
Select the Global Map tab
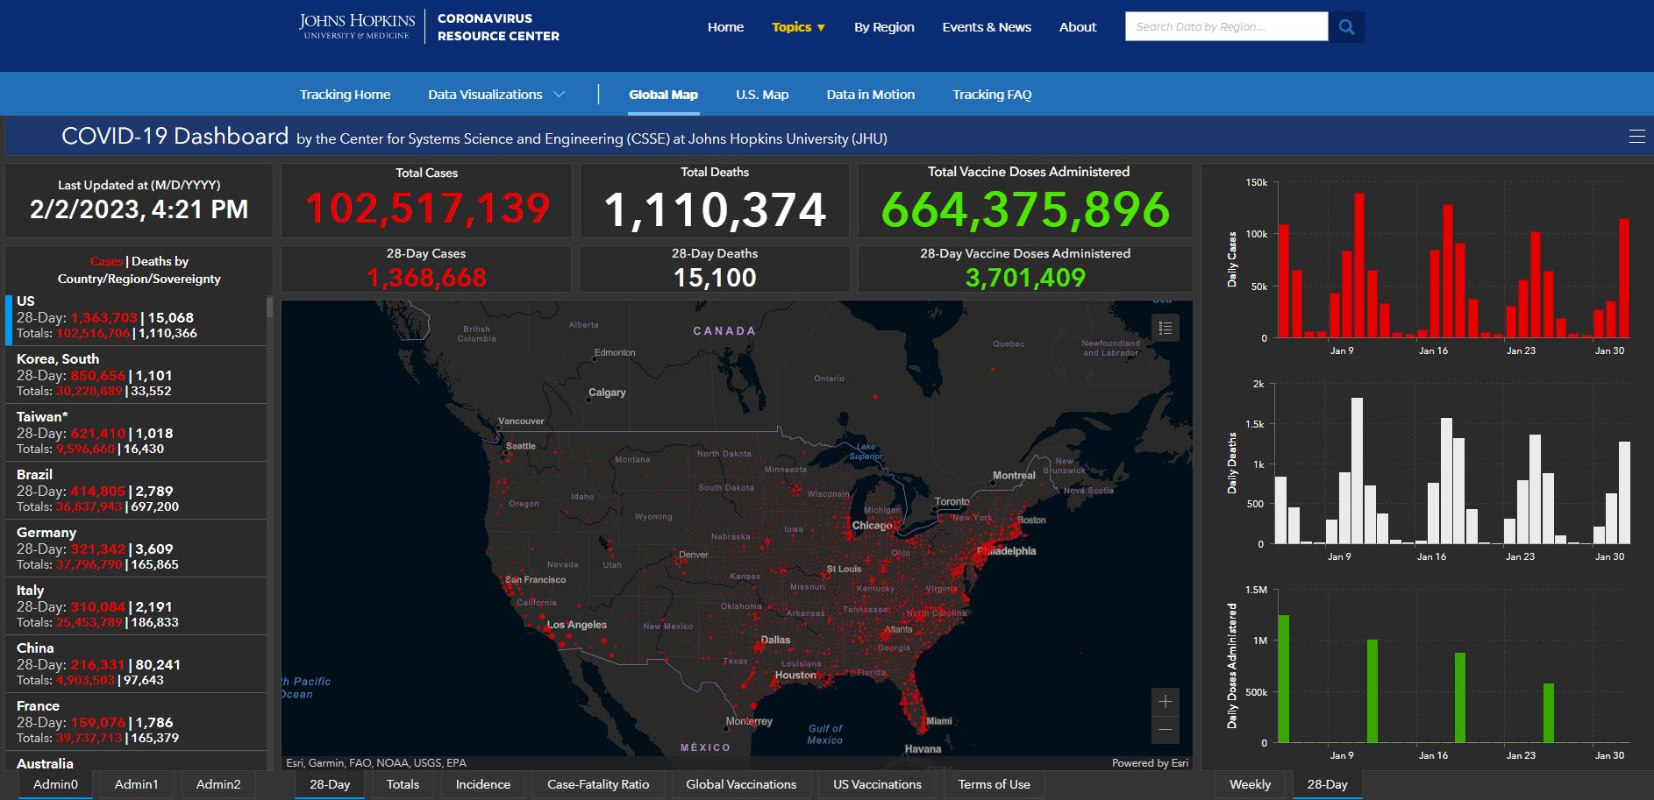click(663, 95)
